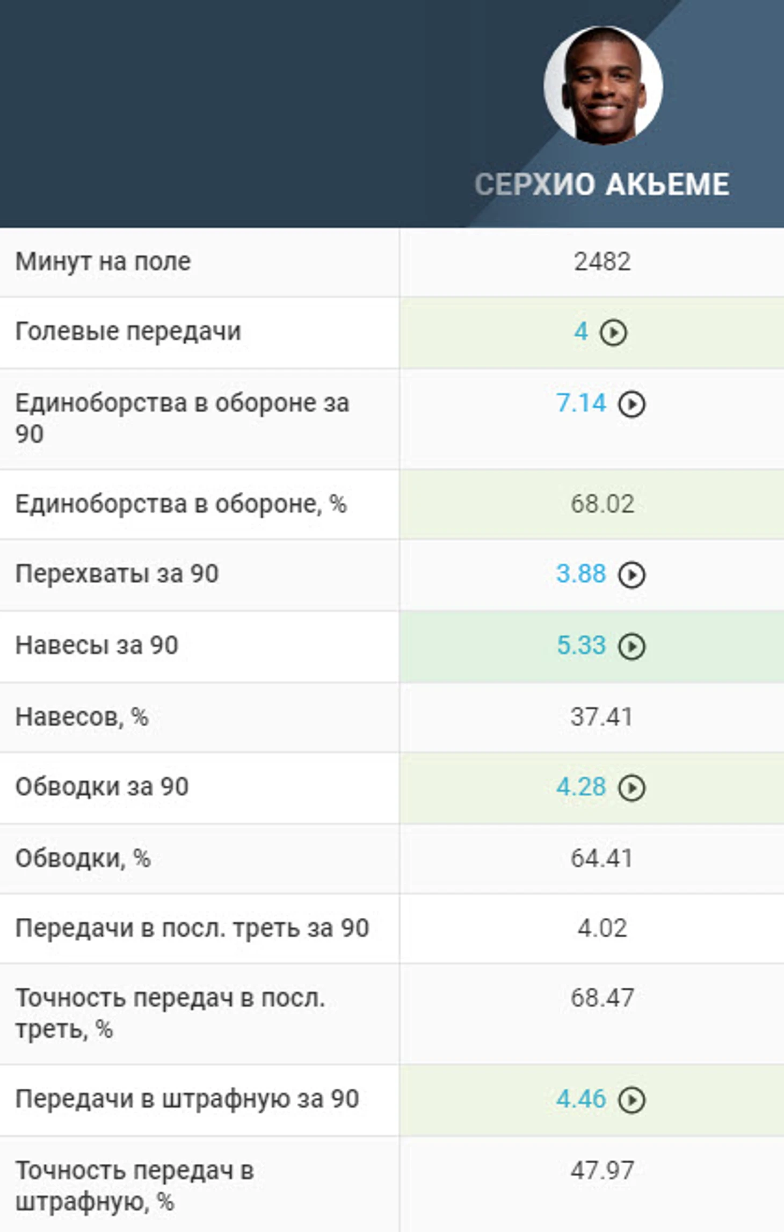The height and width of the screenshot is (1232, 784).
Task: Play video for Обводки за 90
Action: [x=631, y=788]
